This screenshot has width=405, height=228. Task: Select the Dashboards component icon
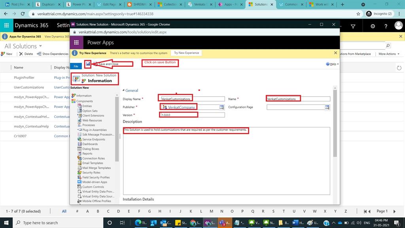(79, 144)
